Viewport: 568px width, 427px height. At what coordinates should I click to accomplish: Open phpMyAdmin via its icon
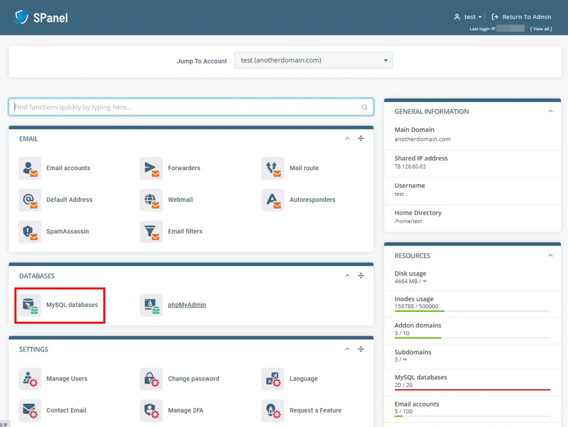[x=151, y=304]
